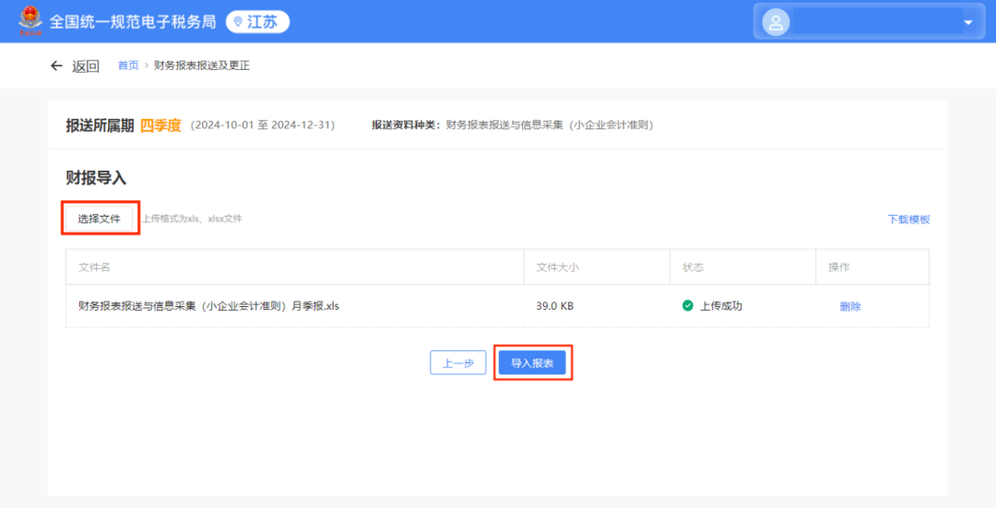This screenshot has width=996, height=508.
Task: Click the 报送所属期 label
Action: point(100,125)
